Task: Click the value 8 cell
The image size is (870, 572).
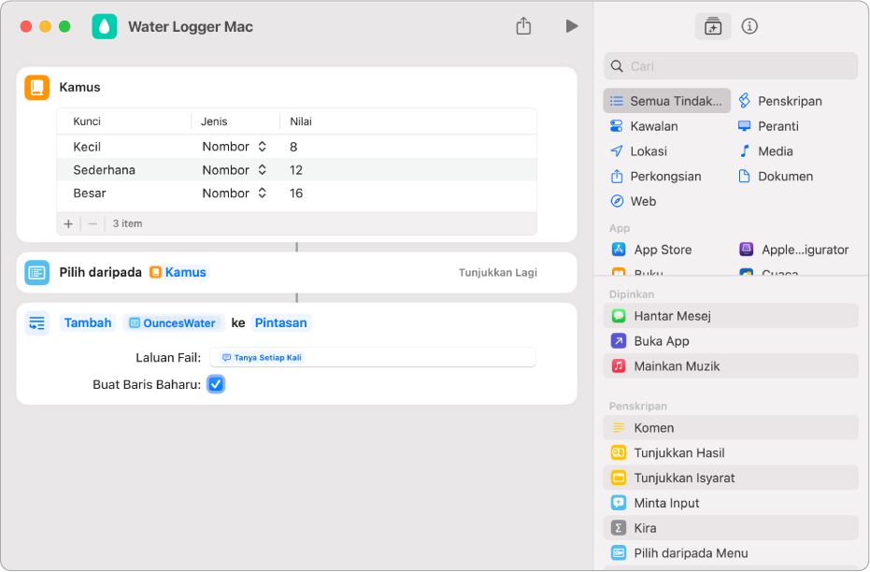Action: point(293,147)
